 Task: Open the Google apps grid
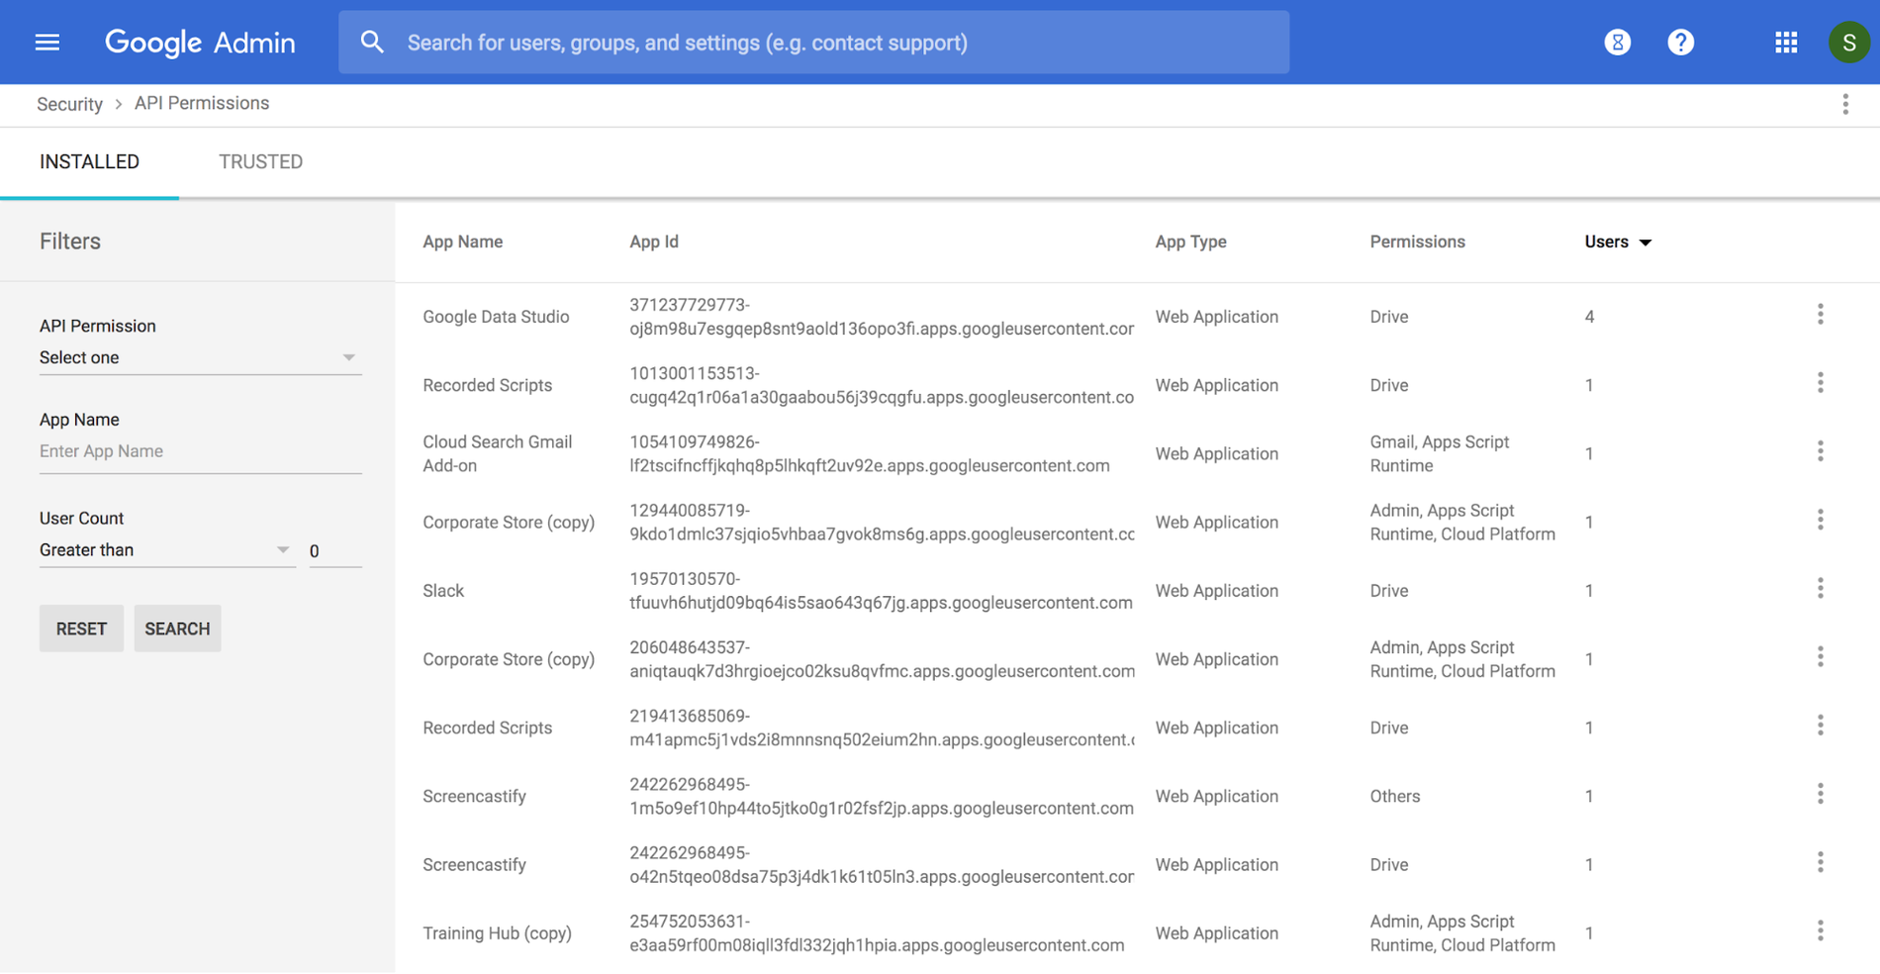[1786, 43]
